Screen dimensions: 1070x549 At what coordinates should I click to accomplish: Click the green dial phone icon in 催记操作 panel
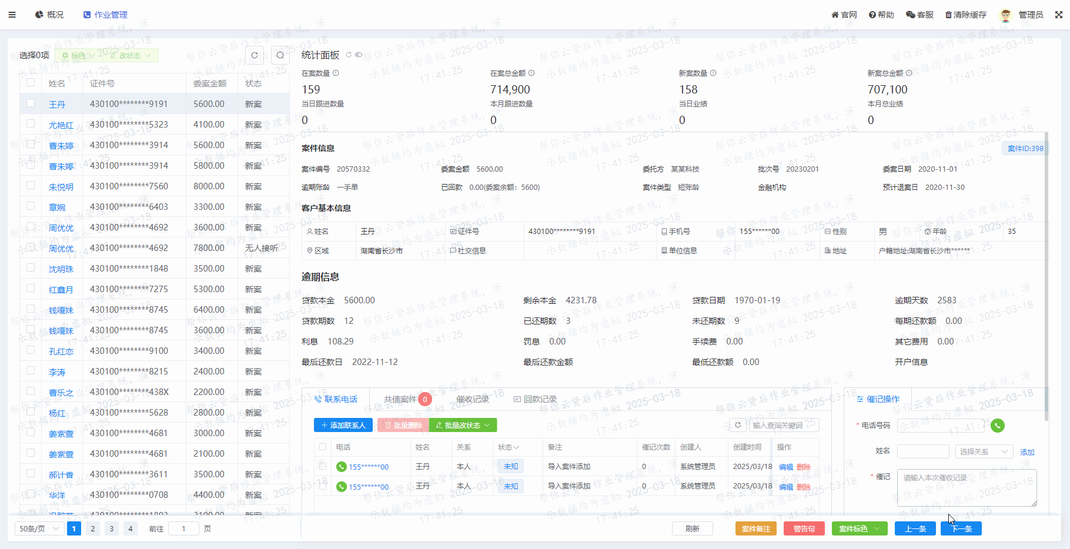tap(998, 426)
